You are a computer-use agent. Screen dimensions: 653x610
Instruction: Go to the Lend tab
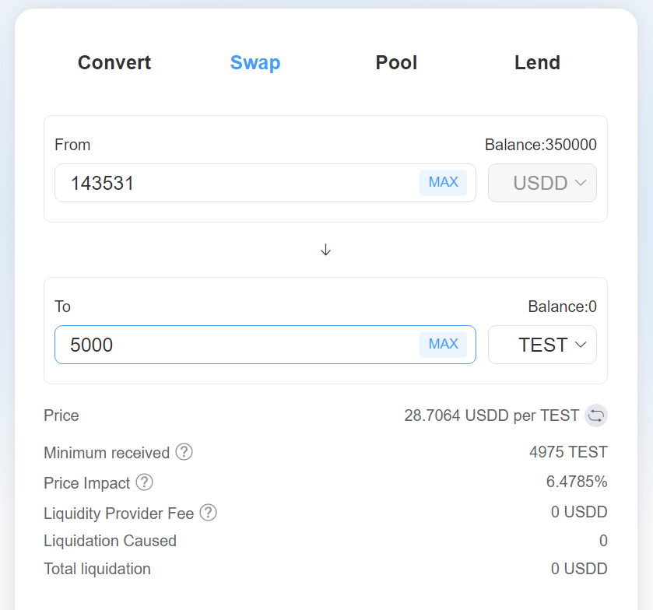(537, 63)
